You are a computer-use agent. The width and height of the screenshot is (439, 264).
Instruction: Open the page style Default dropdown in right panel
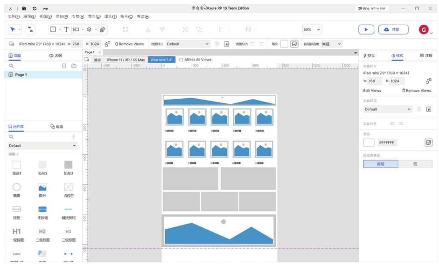[x=388, y=109]
